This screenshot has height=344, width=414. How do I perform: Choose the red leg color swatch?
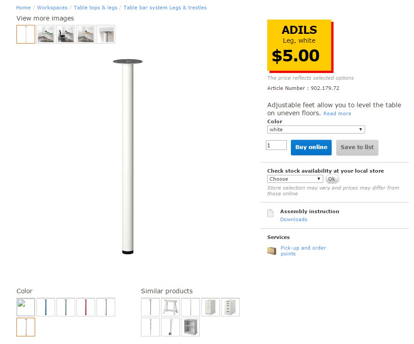86,307
